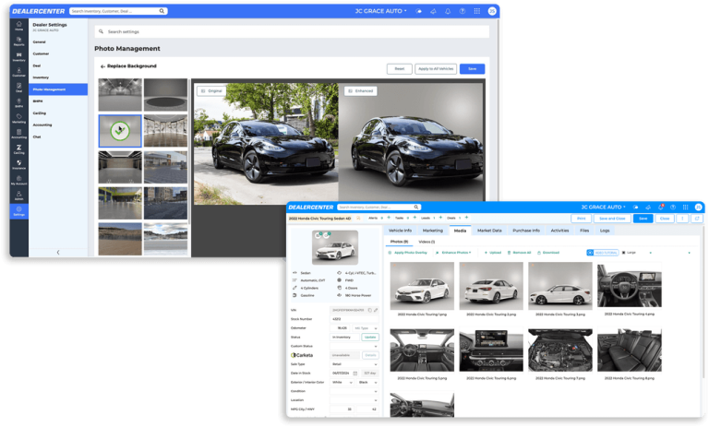
Task: Open the Marketing tag icon in the dark sidebar
Action: click(x=18, y=118)
